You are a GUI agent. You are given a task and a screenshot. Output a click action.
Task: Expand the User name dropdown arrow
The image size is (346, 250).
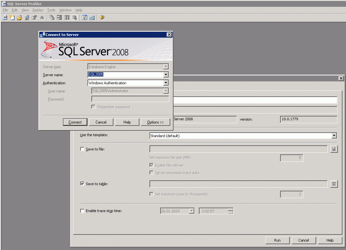point(166,91)
